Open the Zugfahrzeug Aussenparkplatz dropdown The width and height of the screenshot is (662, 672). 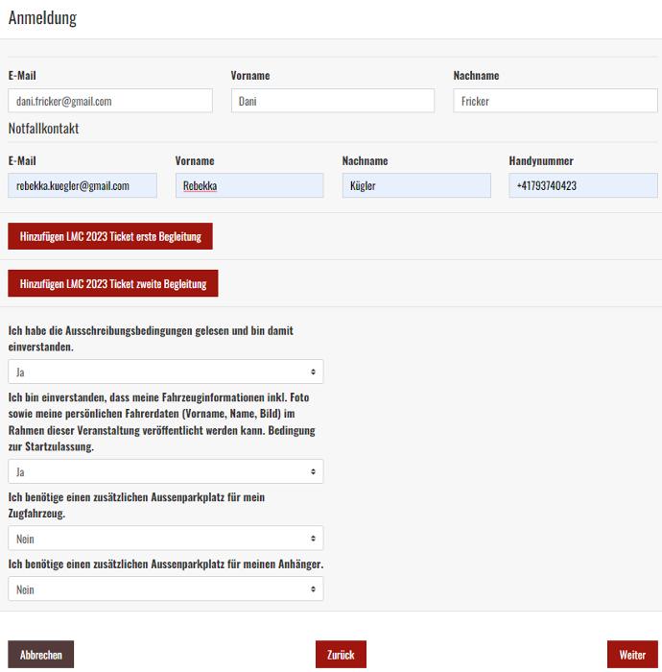click(x=165, y=539)
